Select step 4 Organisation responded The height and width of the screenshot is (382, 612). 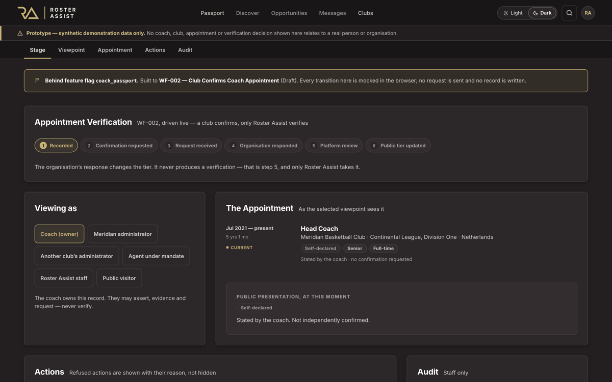[x=264, y=146]
